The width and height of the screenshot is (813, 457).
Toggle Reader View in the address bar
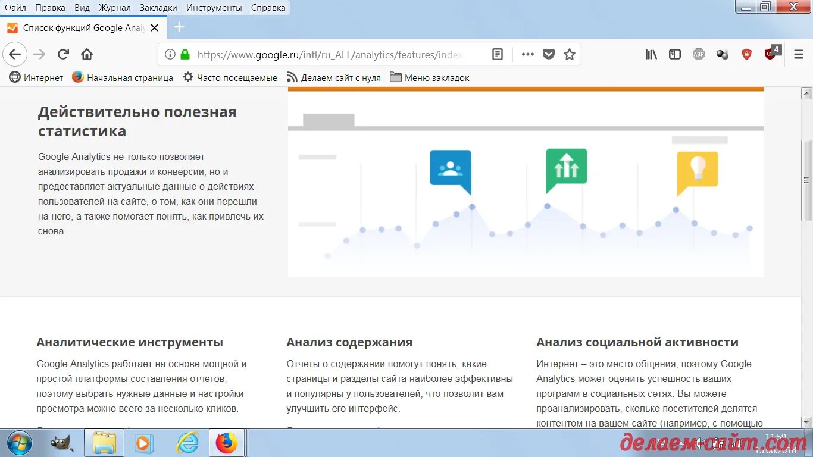[498, 54]
